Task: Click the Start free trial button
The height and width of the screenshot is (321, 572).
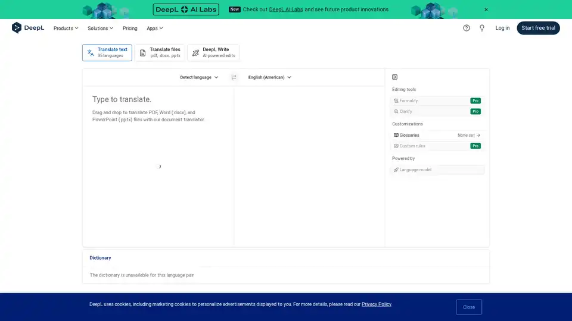Action: pyautogui.click(x=538, y=28)
